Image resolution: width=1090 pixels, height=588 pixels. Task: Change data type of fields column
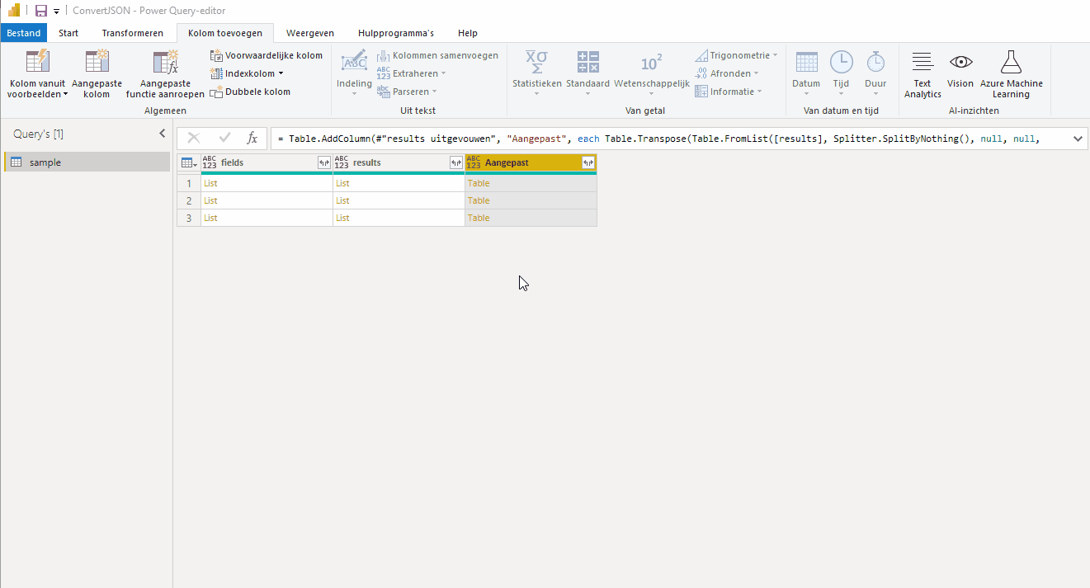(x=210, y=162)
